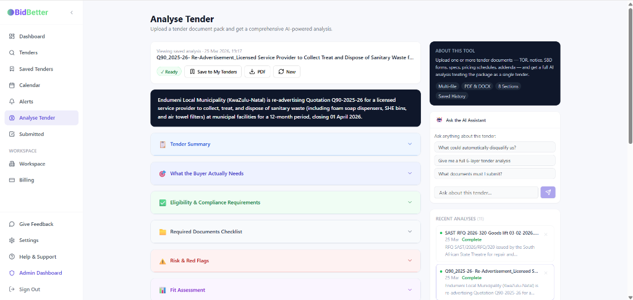Click the Ask about this tender input
This screenshot has width=633, height=300.
pos(486,193)
